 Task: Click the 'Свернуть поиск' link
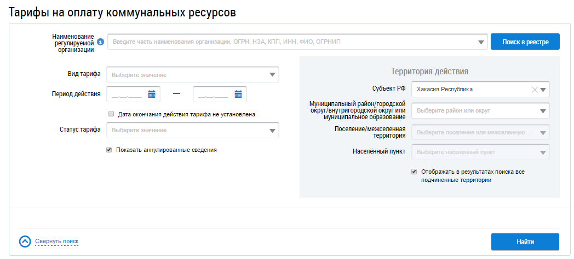pos(57,242)
